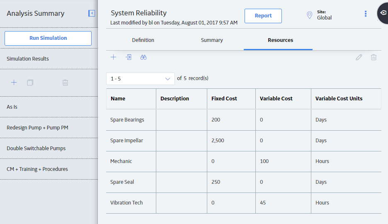388x224 pixels.
Task: Delete resource using toolbar trash icon
Action: point(373,57)
